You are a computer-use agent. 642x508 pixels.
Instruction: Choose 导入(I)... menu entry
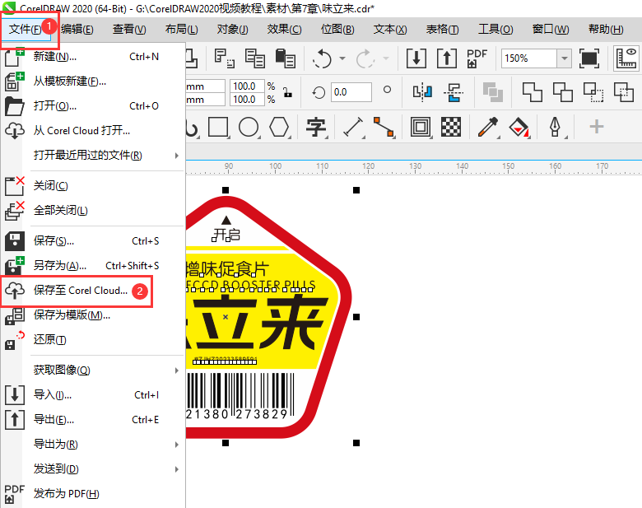click(x=92, y=395)
